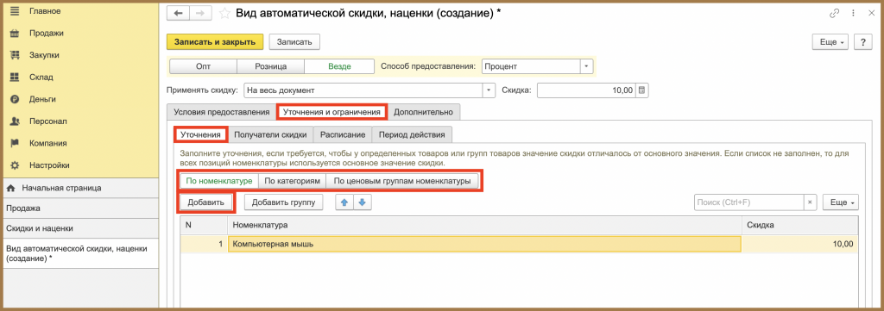
Task: Open the vertical dots menu at top right
Action: [x=853, y=13]
